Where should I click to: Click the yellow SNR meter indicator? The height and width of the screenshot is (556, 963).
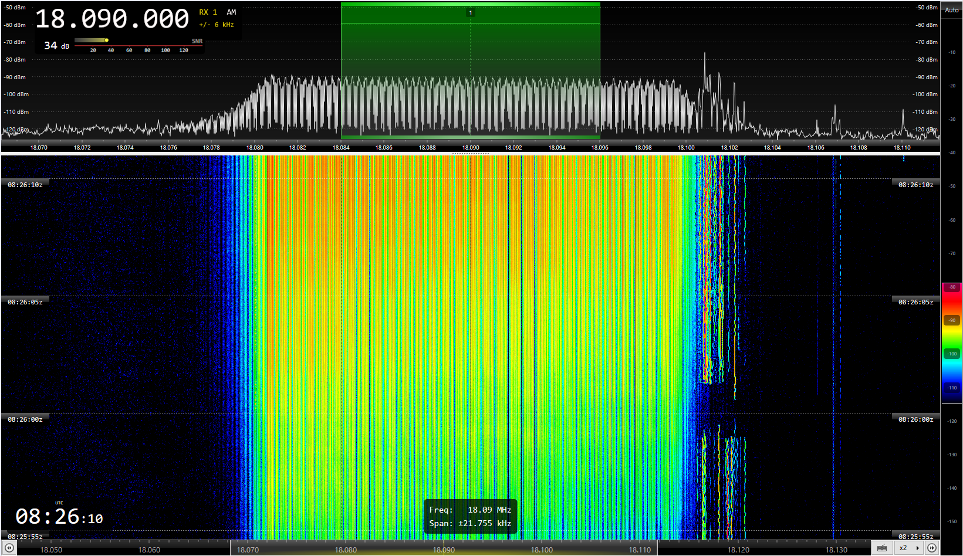[x=106, y=40]
